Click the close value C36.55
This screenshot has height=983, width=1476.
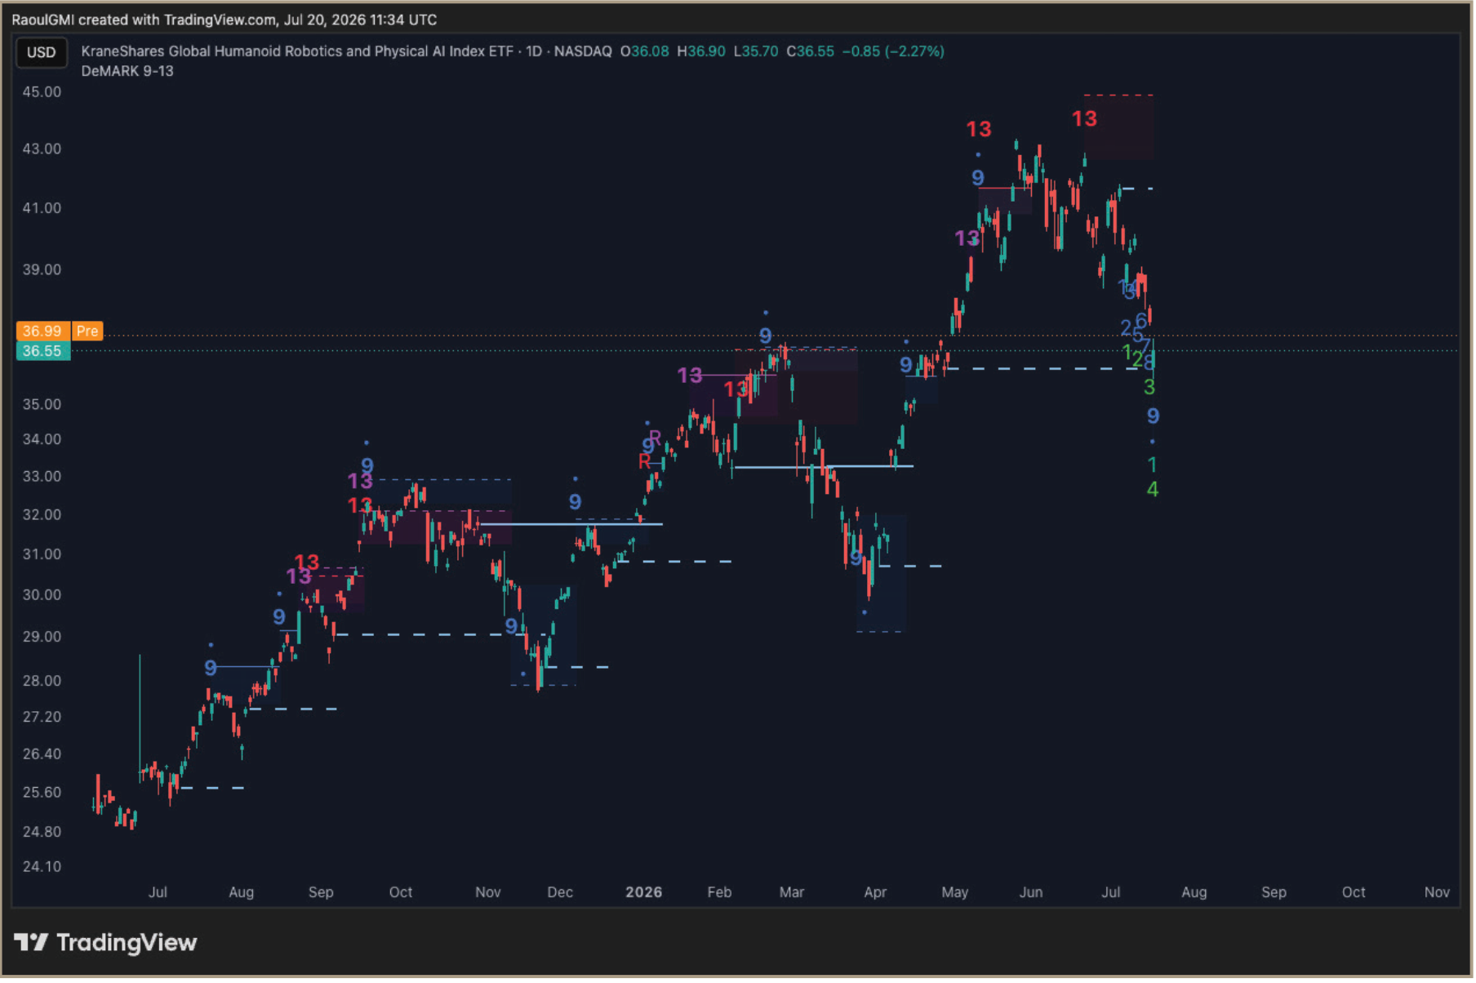coord(811,51)
